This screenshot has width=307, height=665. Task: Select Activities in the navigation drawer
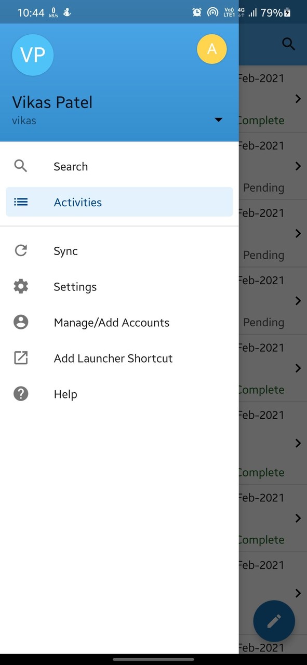pos(77,202)
